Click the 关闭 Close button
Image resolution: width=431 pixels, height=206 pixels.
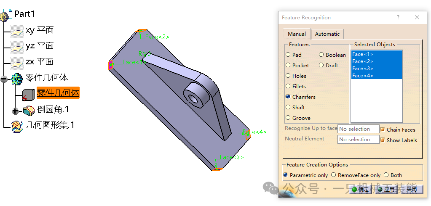pos(412,189)
